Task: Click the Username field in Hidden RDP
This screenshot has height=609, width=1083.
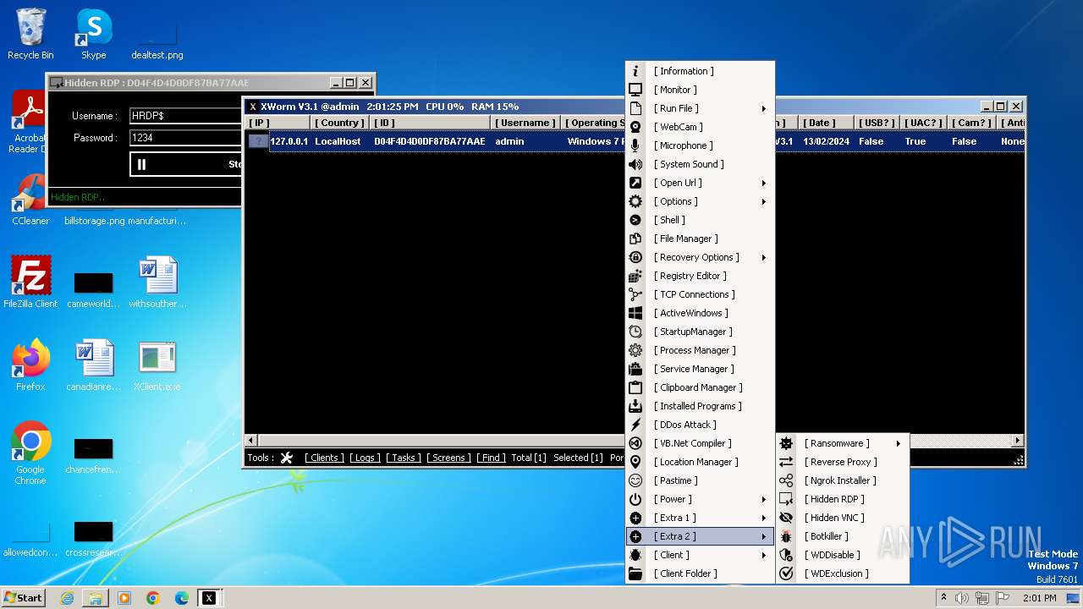Action: (x=185, y=116)
